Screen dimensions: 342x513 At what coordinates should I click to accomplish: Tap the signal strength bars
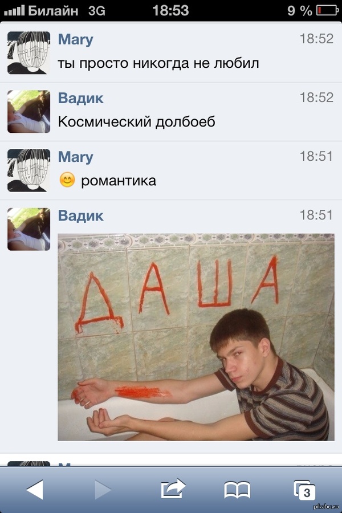(x=14, y=10)
